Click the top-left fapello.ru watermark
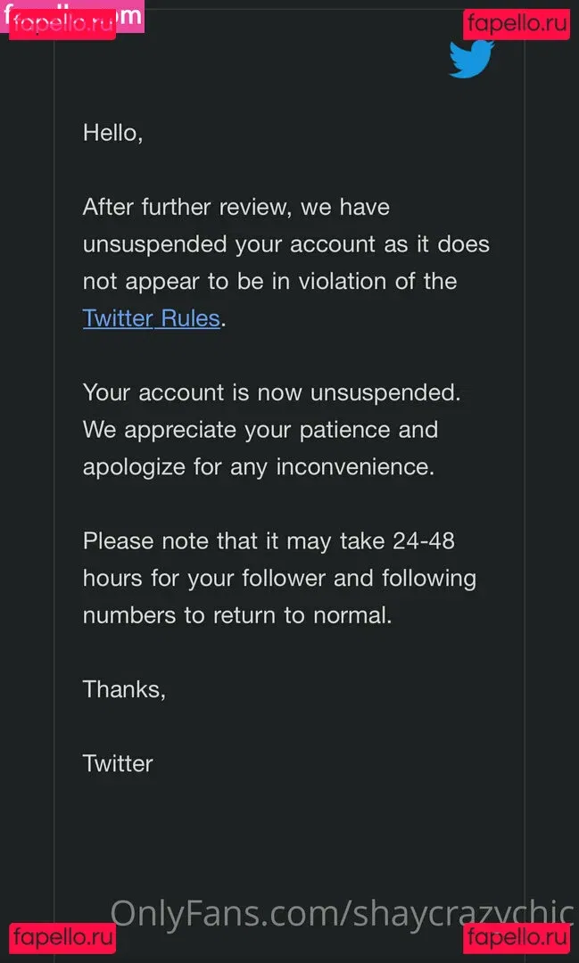579x963 pixels. [x=62, y=23]
